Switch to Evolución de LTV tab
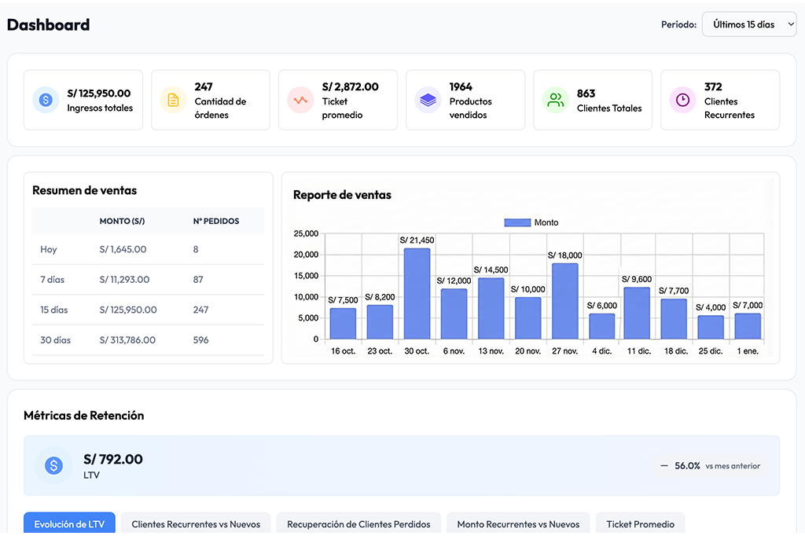Screen dimensions: 805x536 [x=69, y=524]
